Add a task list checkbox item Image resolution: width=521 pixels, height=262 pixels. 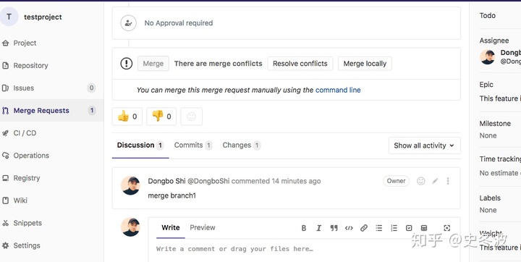point(409,228)
